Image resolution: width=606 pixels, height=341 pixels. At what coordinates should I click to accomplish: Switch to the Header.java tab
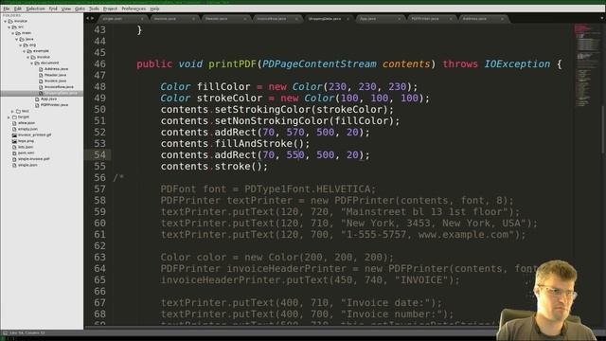click(x=225, y=19)
